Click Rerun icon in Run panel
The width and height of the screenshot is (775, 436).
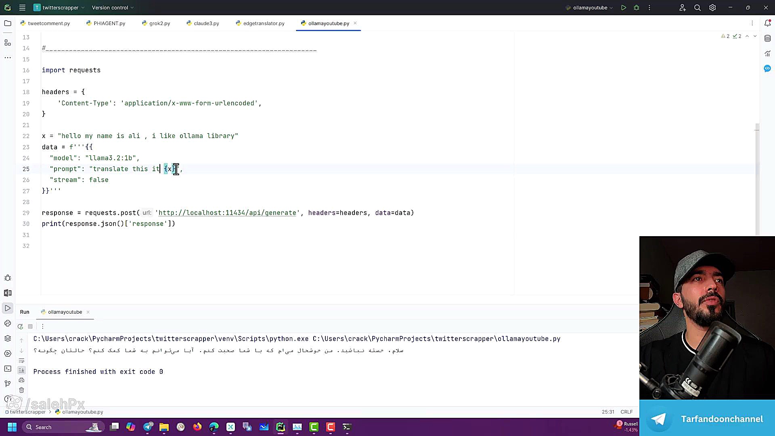tap(20, 326)
